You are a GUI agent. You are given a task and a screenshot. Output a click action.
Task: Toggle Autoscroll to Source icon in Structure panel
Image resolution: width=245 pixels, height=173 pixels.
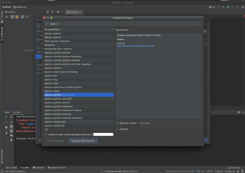tap(22, 17)
